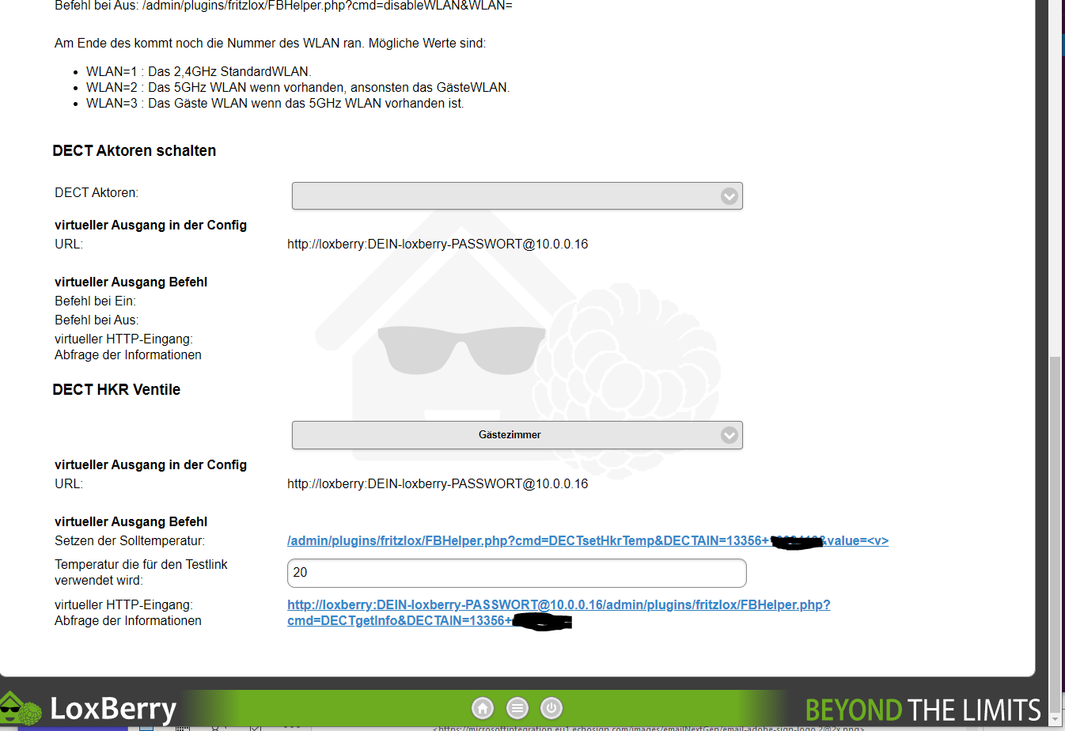The image size is (1065, 731).
Task: Click the DECT Aktoren schalten heading
Action: [x=134, y=151]
